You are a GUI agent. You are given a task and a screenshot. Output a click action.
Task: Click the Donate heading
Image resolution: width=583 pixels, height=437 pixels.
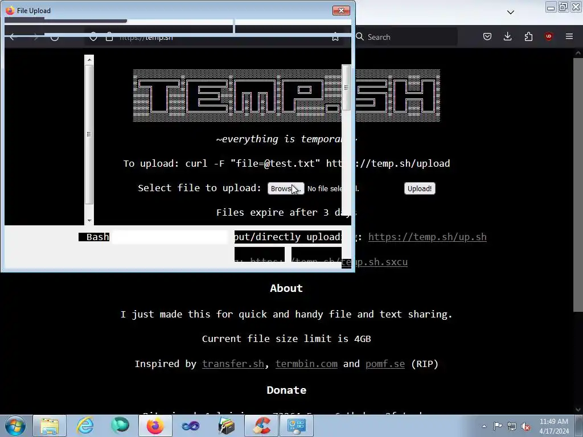tap(286, 390)
